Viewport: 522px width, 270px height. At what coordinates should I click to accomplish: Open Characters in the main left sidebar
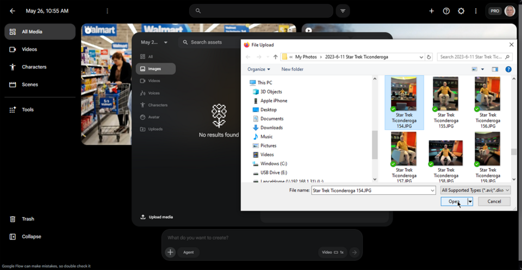(40, 67)
